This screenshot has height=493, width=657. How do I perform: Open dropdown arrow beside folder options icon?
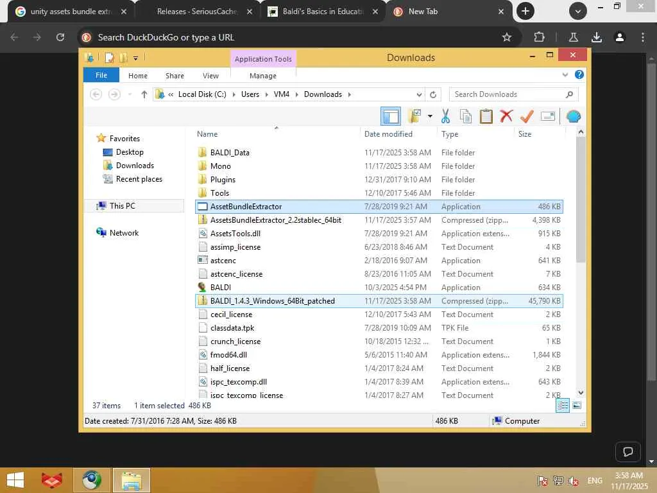(x=430, y=116)
